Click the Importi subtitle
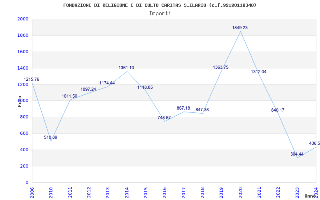The image size is (320, 200). click(160, 14)
